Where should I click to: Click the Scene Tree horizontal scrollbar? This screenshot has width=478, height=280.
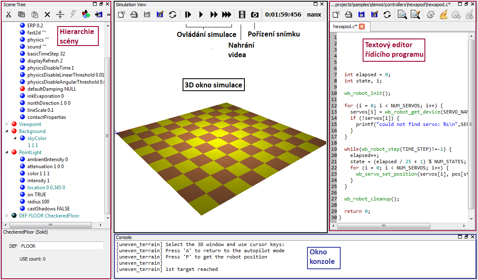click(x=50, y=225)
